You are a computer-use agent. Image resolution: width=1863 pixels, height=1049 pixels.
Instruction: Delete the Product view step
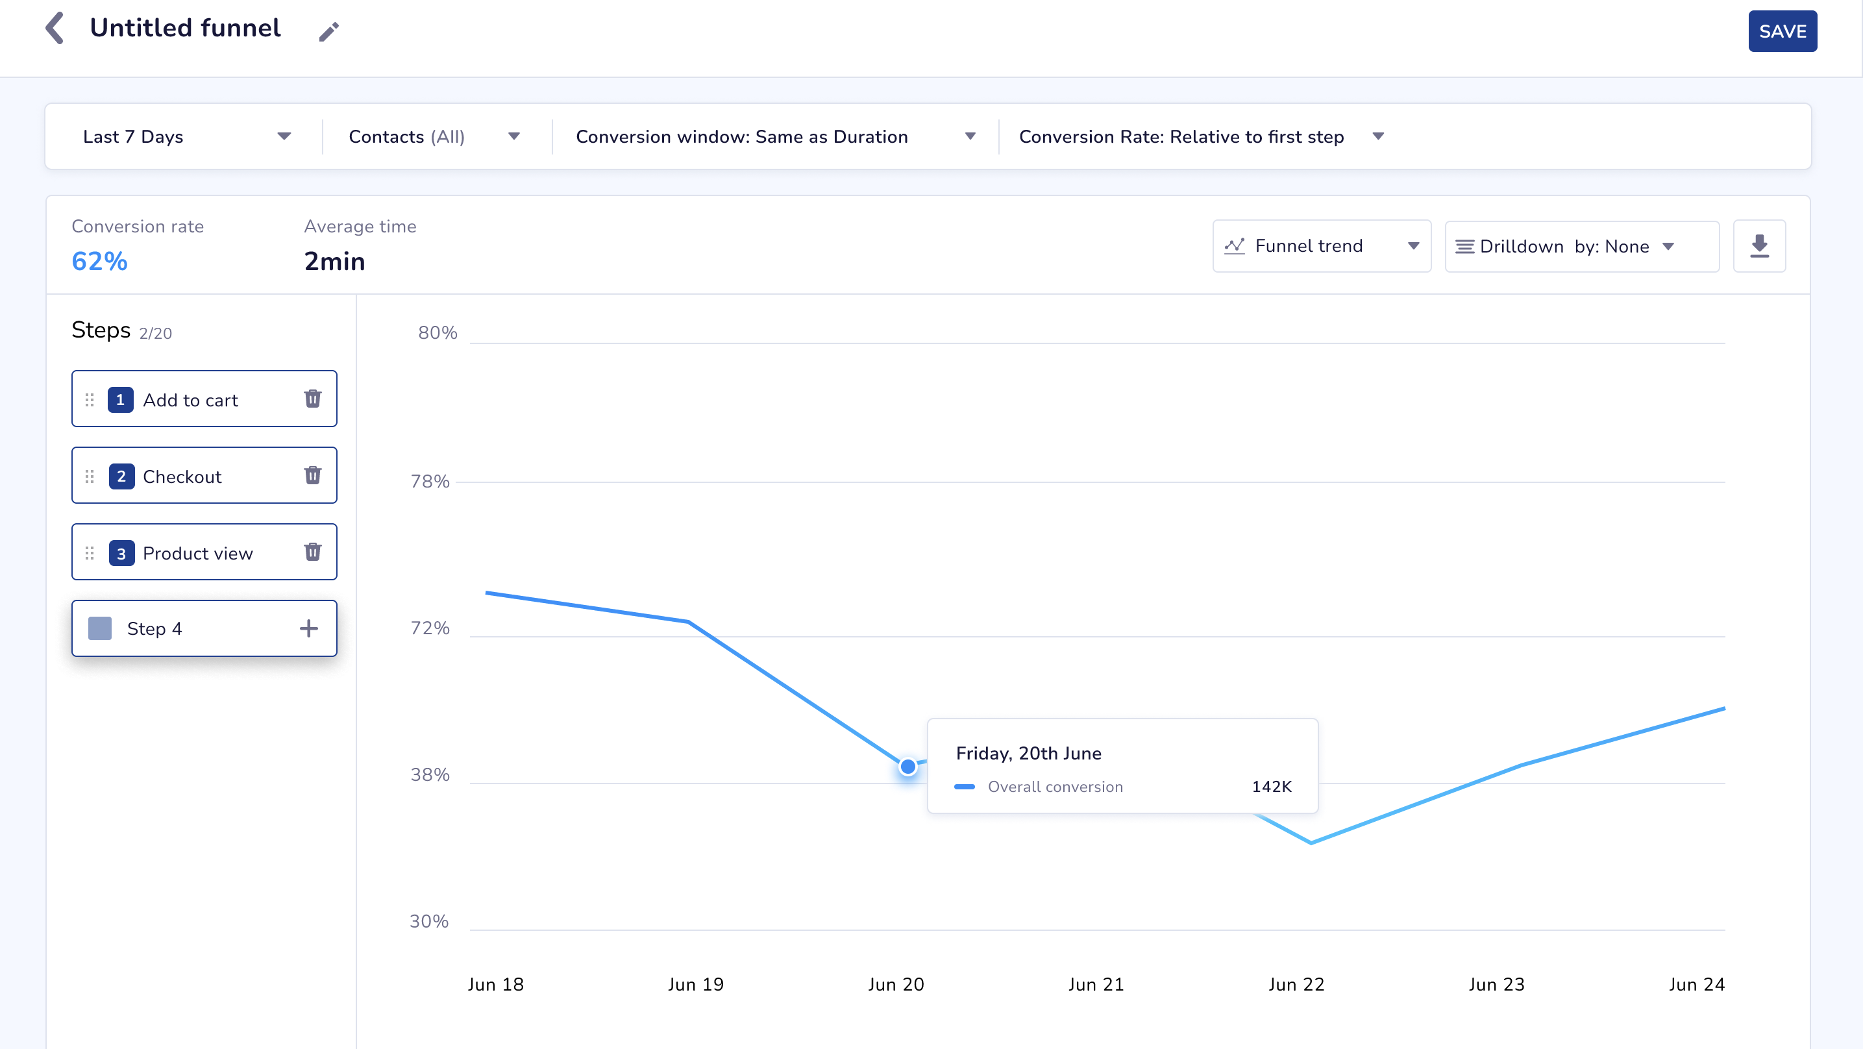tap(312, 552)
